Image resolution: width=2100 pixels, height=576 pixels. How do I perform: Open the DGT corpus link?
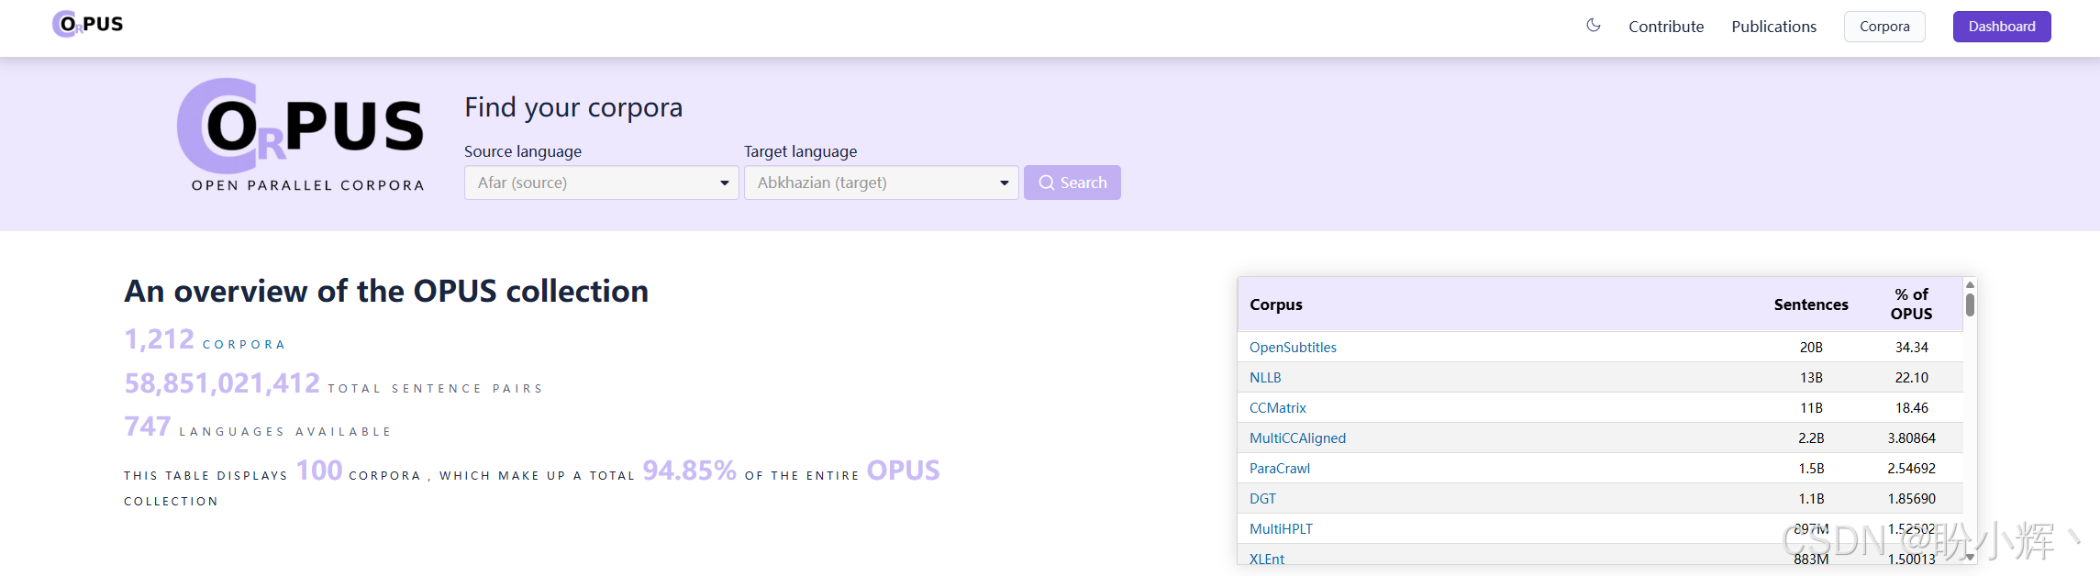pyautogui.click(x=1262, y=499)
